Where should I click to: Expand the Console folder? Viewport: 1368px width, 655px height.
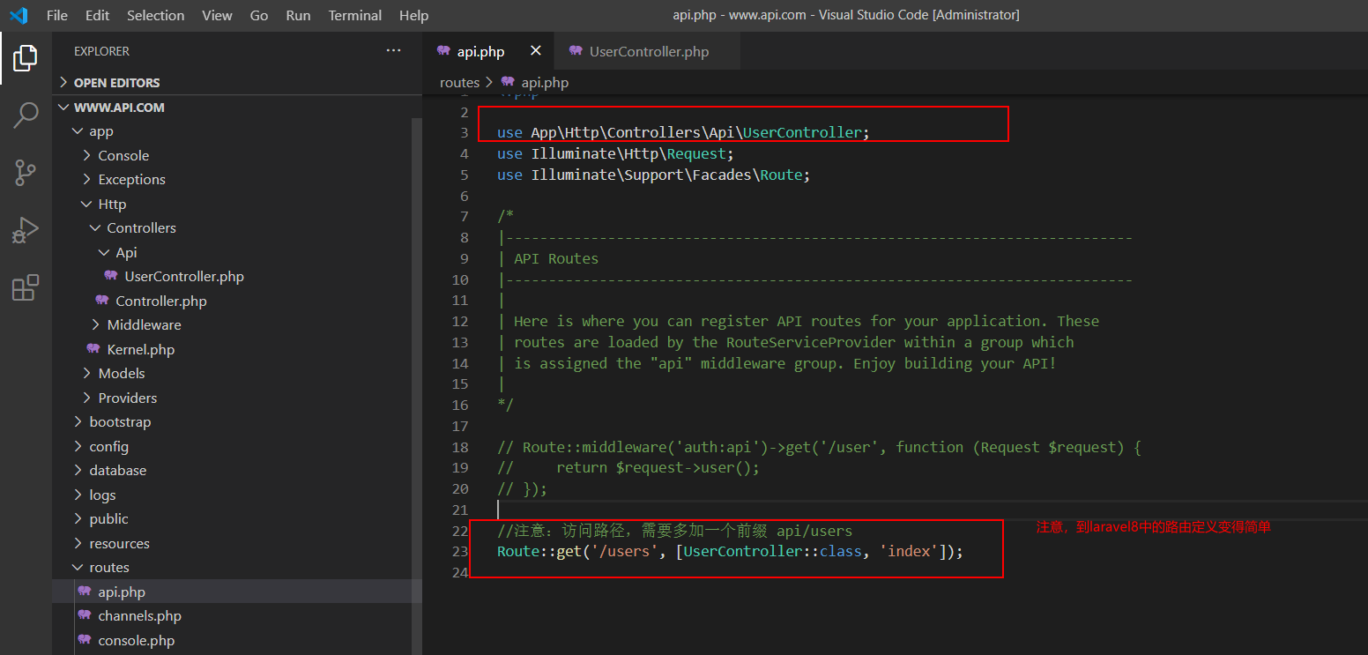pyautogui.click(x=86, y=155)
